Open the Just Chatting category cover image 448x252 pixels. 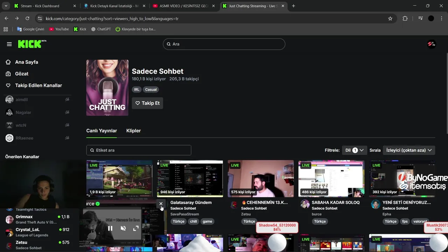click(x=107, y=87)
